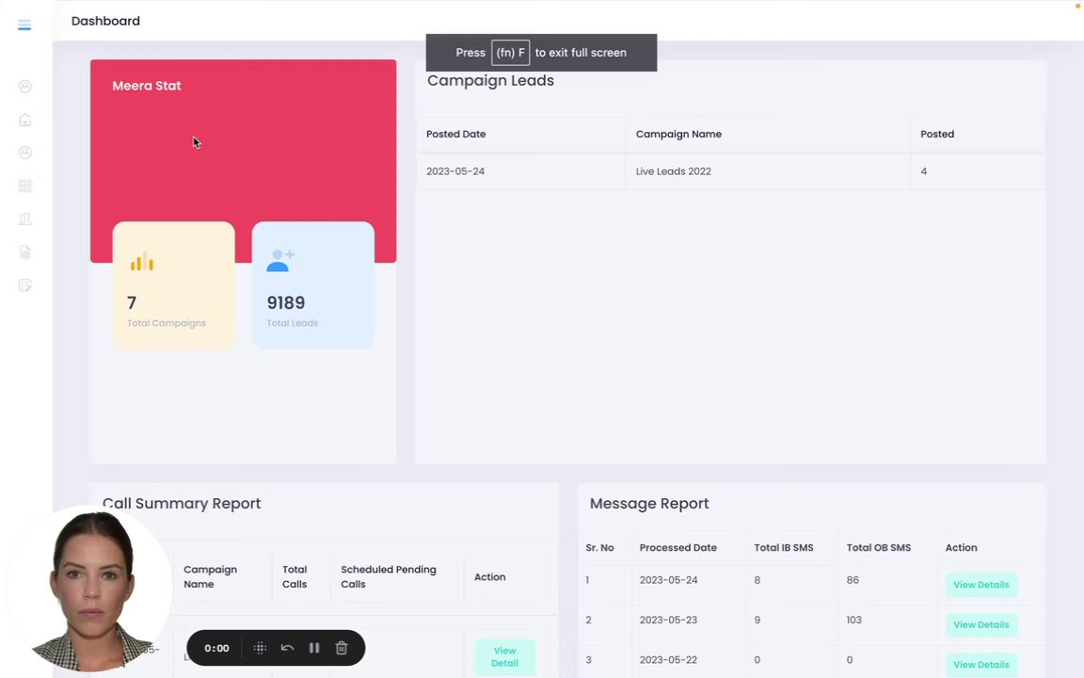Open the profile icon at sidebar top
Screen dimensions: 1084x678
tap(24, 87)
